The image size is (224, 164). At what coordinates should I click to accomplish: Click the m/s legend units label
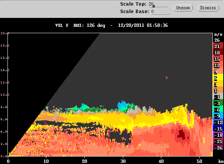[x=218, y=35]
